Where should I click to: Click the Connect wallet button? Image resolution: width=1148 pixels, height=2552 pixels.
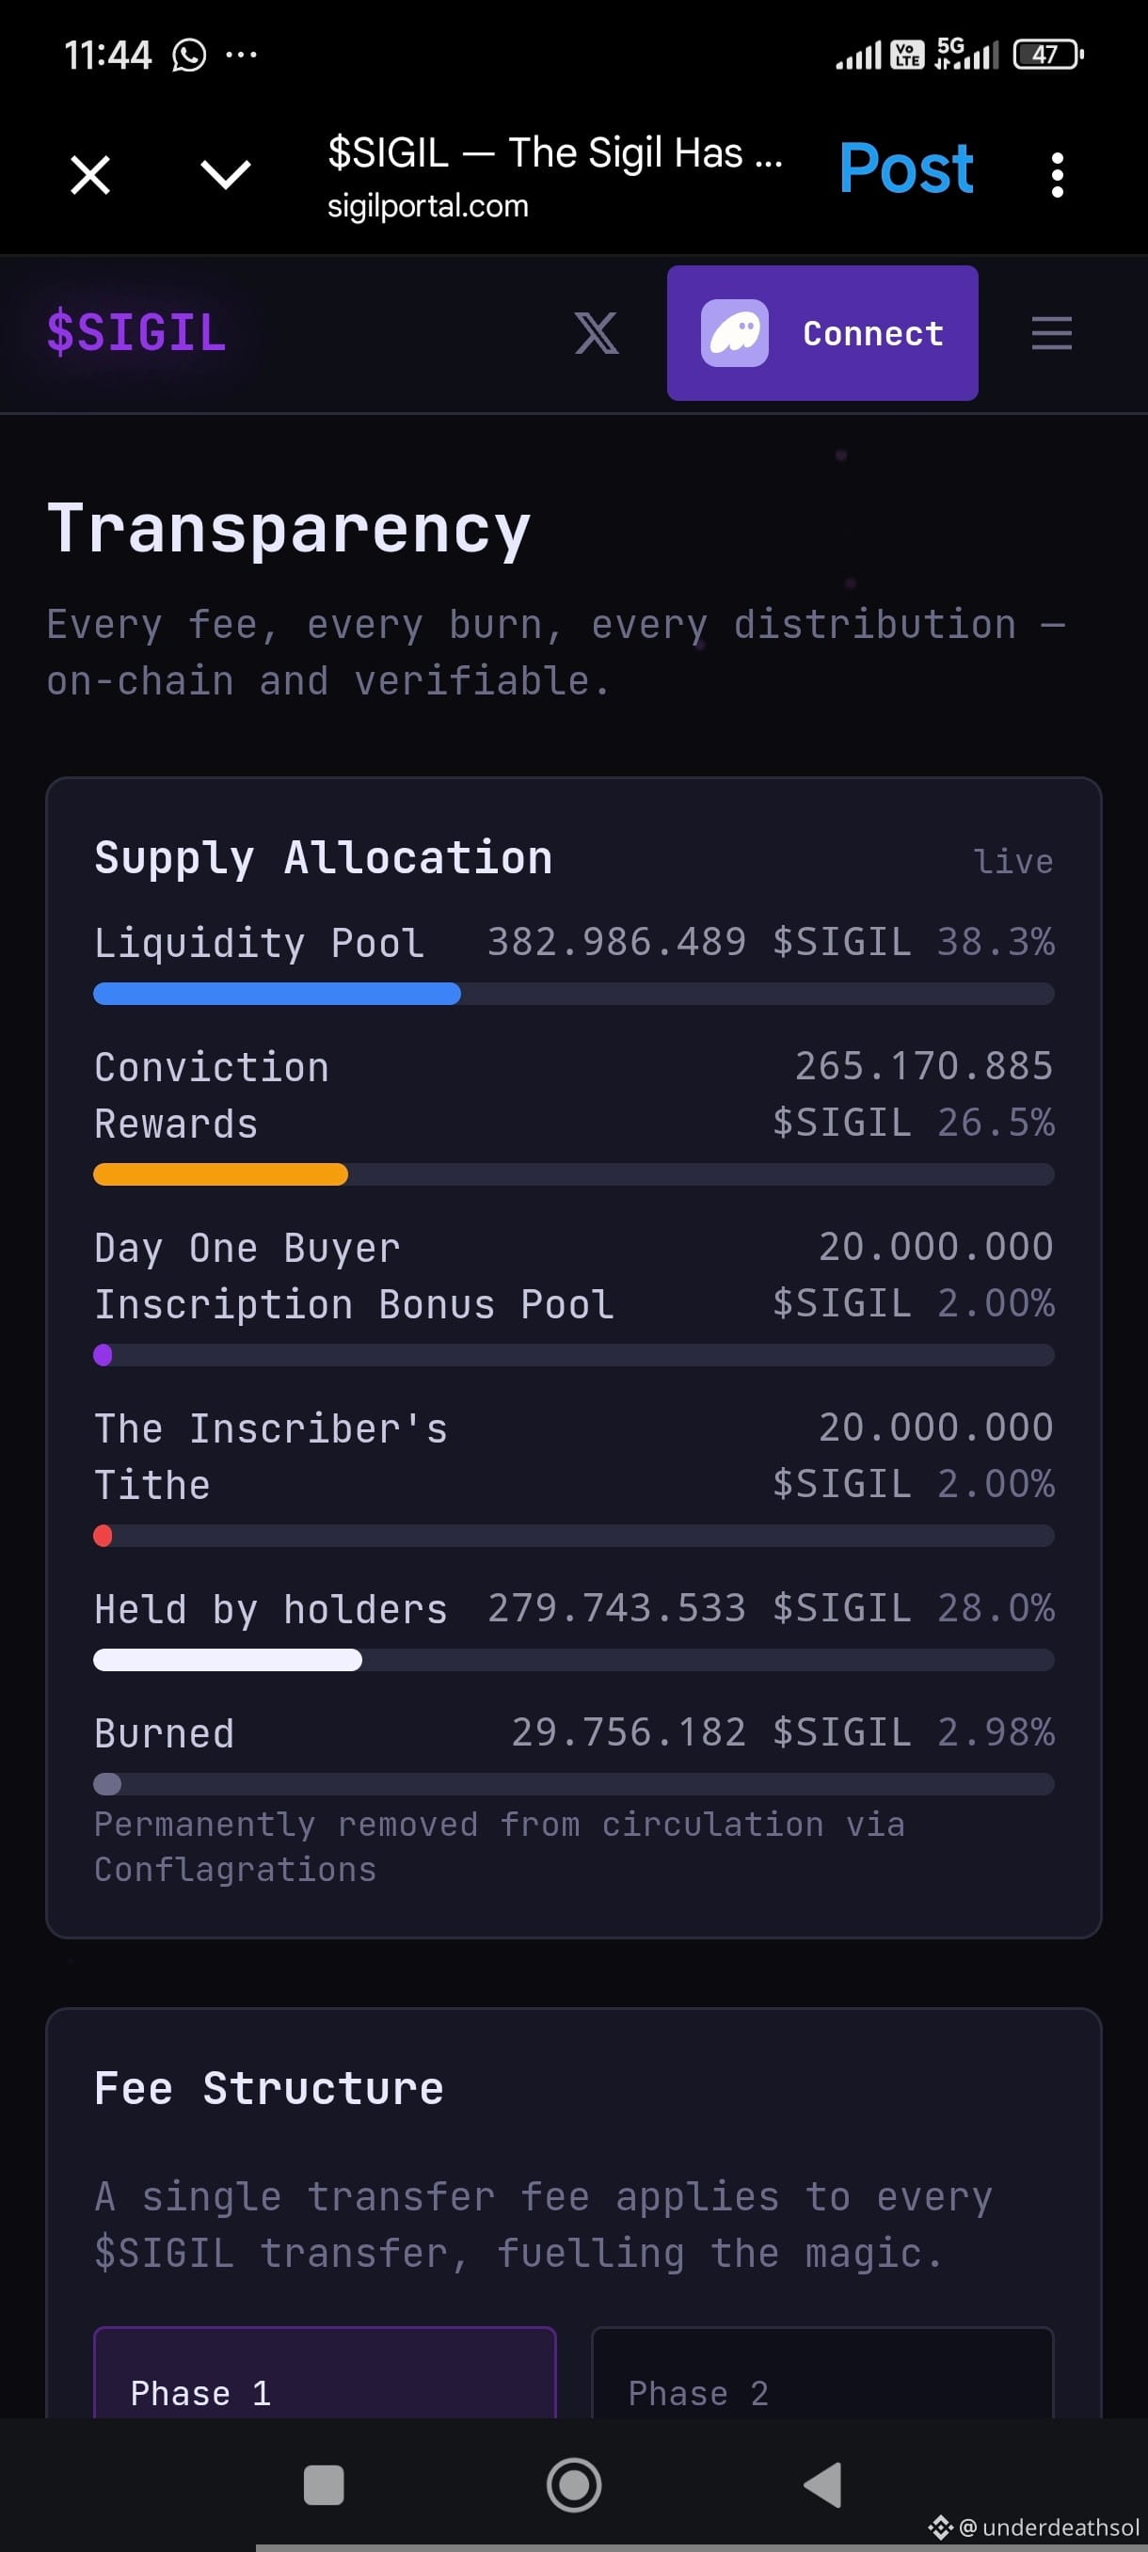[x=822, y=333]
